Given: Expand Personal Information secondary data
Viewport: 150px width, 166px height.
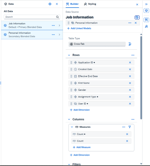Looking at the screenshot, I should [59, 35].
